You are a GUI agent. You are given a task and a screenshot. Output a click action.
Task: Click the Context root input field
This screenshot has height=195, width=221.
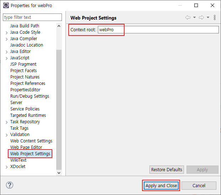tap(158, 30)
